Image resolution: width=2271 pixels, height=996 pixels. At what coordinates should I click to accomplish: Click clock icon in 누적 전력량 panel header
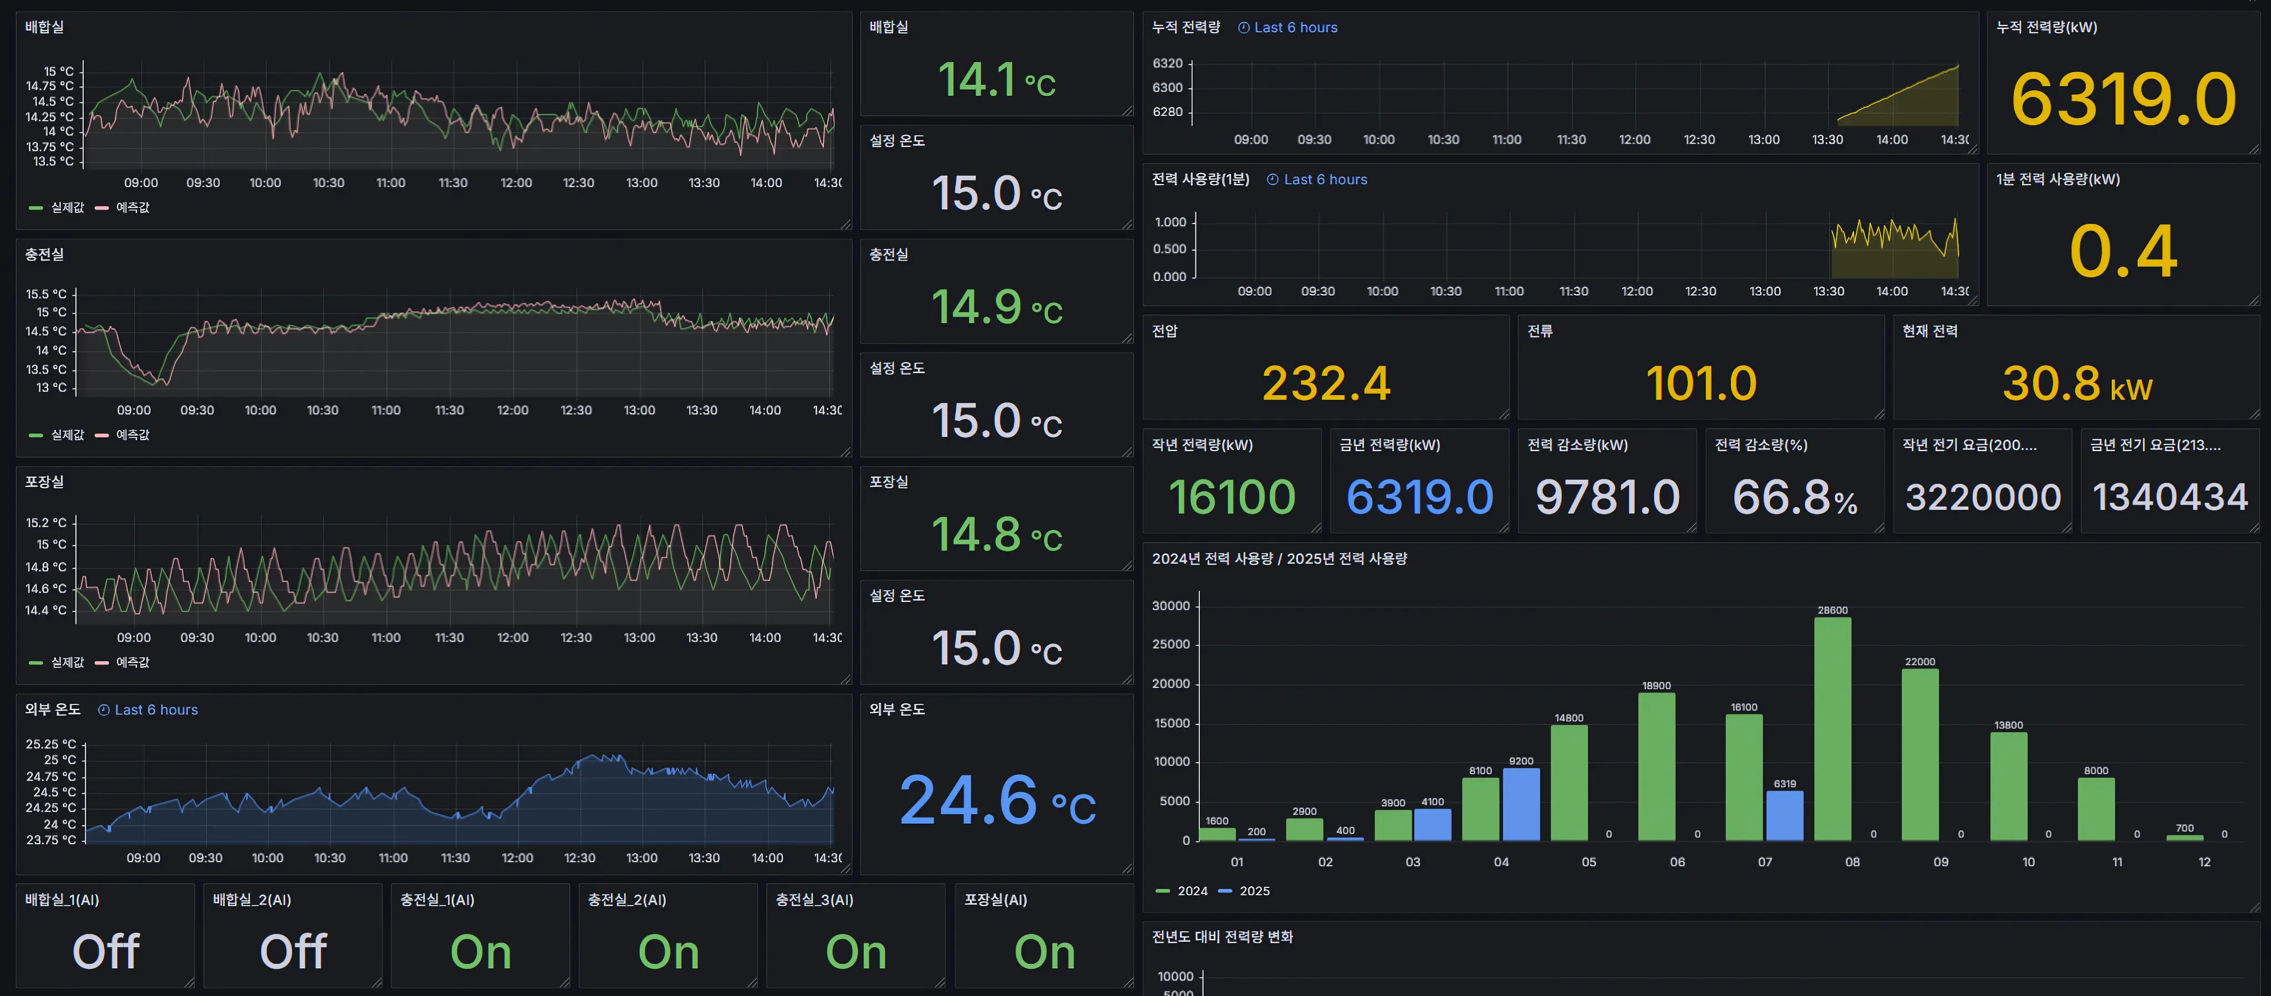coord(1243,28)
